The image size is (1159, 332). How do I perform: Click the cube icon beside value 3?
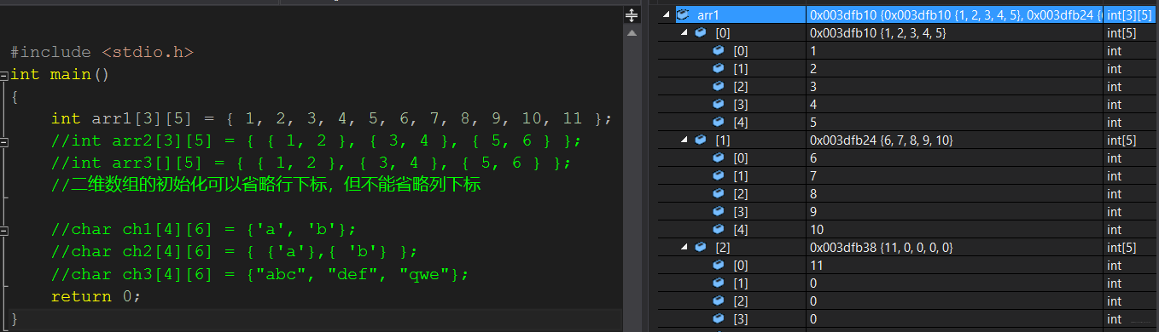719,87
